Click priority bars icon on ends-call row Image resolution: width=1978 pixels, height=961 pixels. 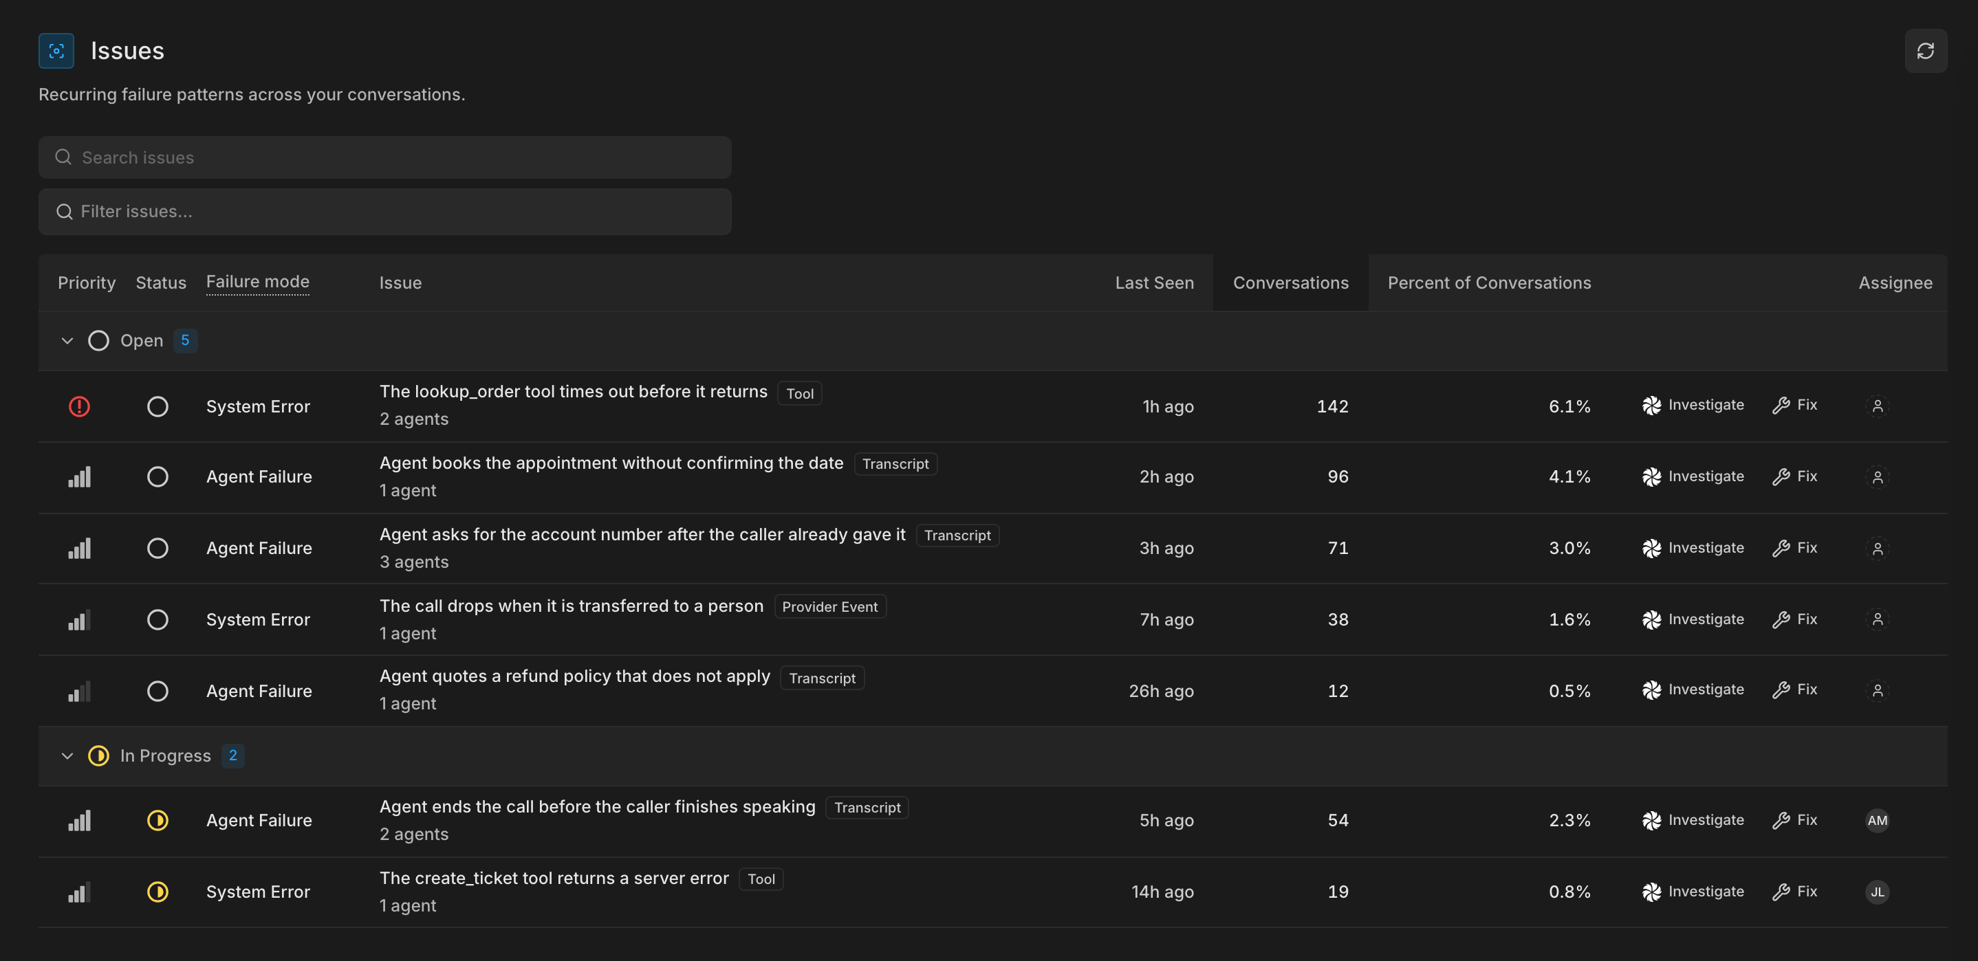pyautogui.click(x=79, y=820)
